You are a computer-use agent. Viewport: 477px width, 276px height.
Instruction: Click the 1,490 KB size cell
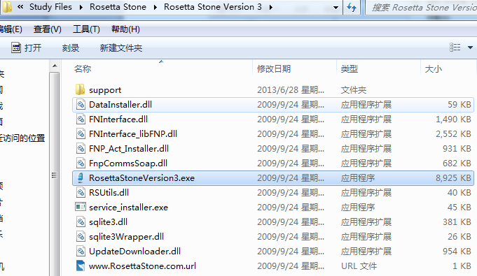[x=453, y=119]
